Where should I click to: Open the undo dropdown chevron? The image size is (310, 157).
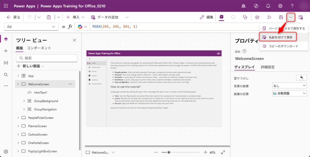[39, 17]
